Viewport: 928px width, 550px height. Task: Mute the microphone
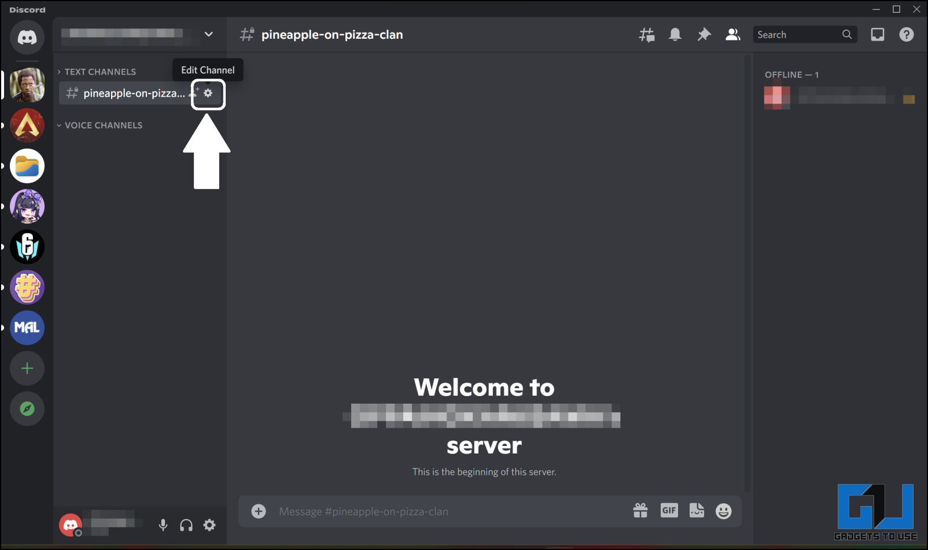[163, 525]
